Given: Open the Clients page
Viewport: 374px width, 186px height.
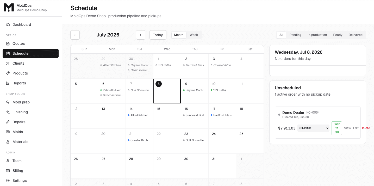Looking at the screenshot, I should coord(30,63).
